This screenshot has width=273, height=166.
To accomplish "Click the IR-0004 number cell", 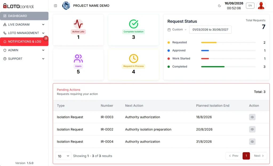I will [x=107, y=142].
